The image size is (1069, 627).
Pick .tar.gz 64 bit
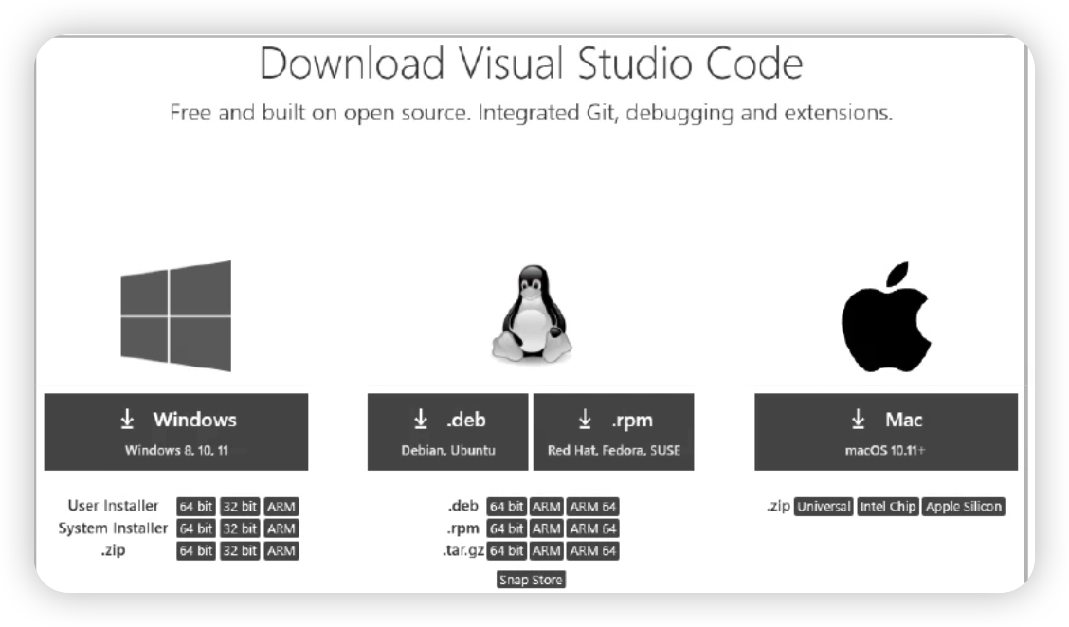coord(507,550)
